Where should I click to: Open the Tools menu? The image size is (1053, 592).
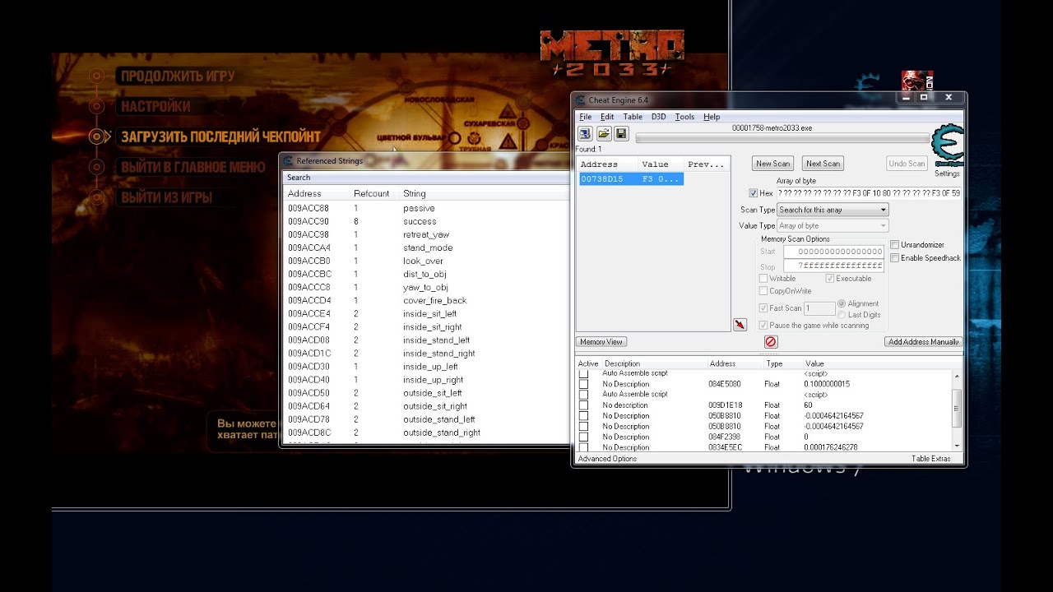[x=685, y=117]
